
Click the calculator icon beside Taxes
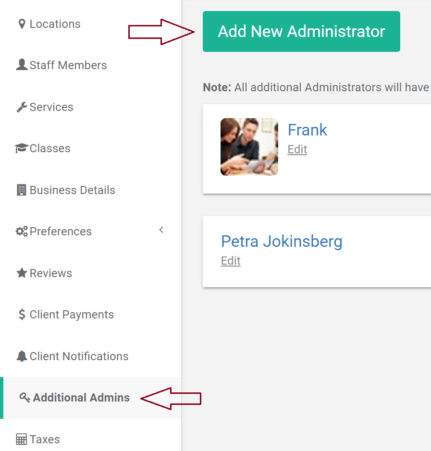21,439
